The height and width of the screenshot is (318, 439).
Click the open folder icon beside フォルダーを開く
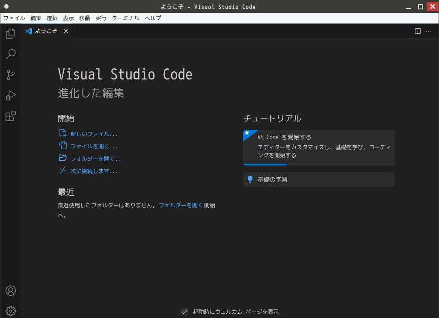63,158
